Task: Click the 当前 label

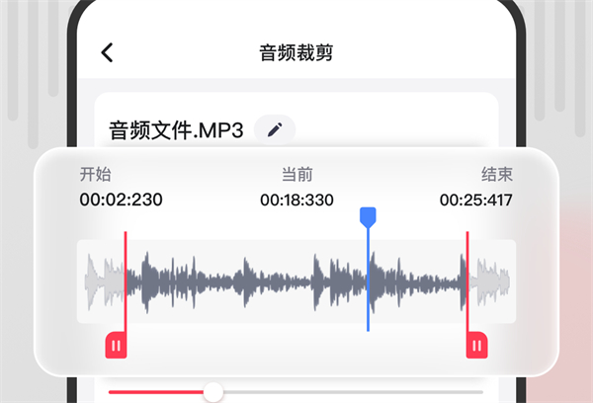Action: 297,174
